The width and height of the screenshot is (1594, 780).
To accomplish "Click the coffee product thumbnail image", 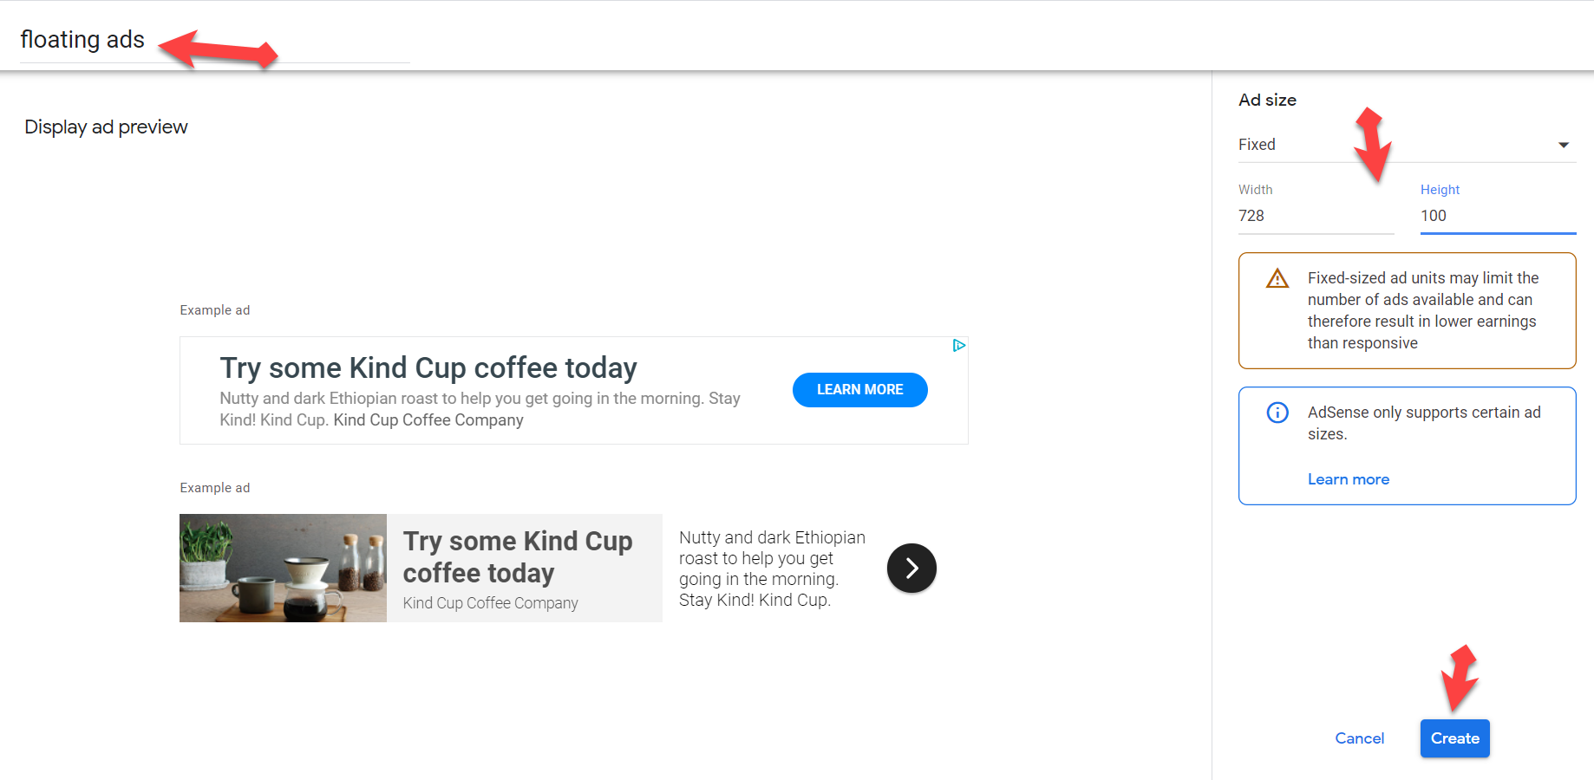I will [x=283, y=569].
